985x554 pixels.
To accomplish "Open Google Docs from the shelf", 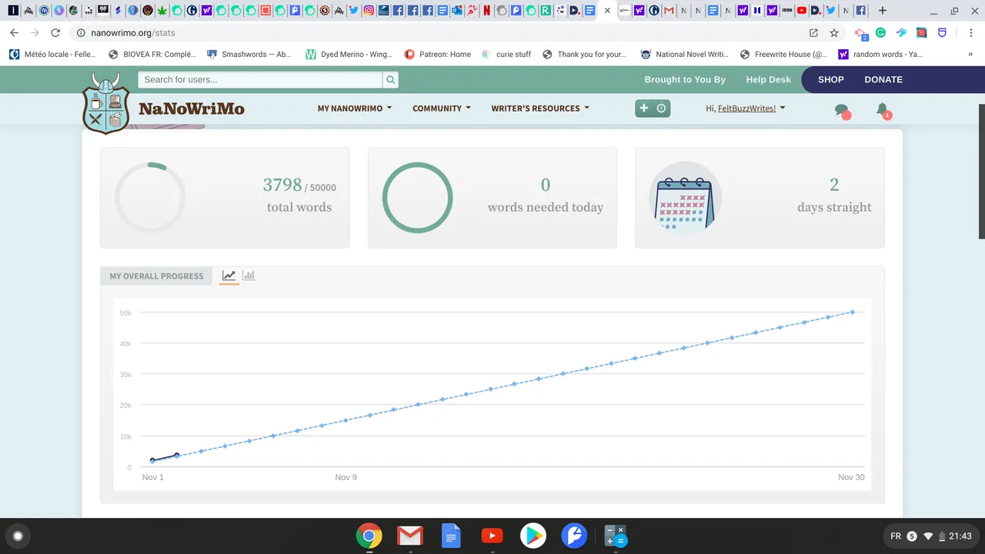I will 451,536.
